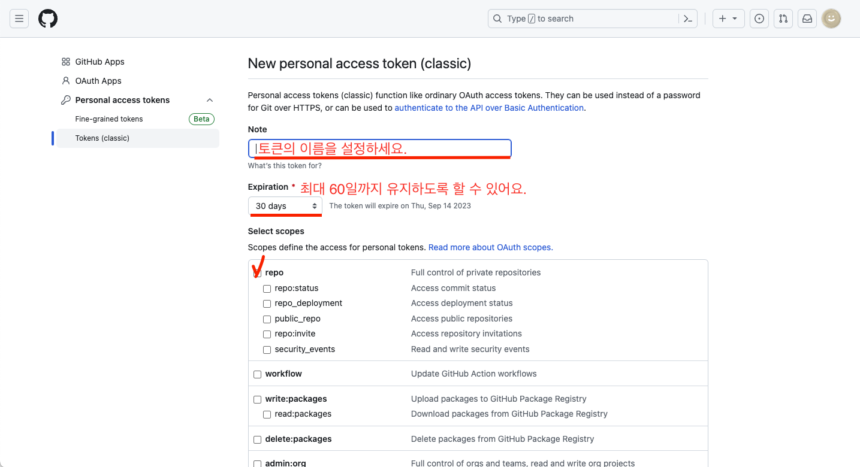Click the New personal access token heading

(360, 63)
